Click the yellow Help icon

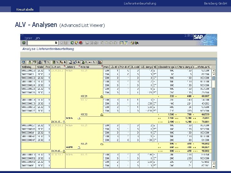tap(132, 43)
